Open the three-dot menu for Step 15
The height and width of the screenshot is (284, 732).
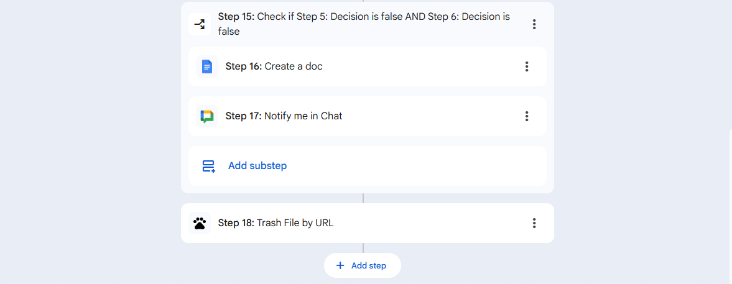(x=534, y=24)
